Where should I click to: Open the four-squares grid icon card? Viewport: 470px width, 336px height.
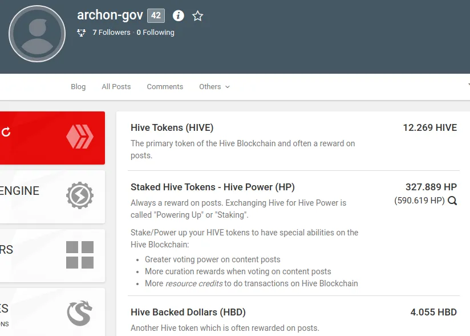80,255
